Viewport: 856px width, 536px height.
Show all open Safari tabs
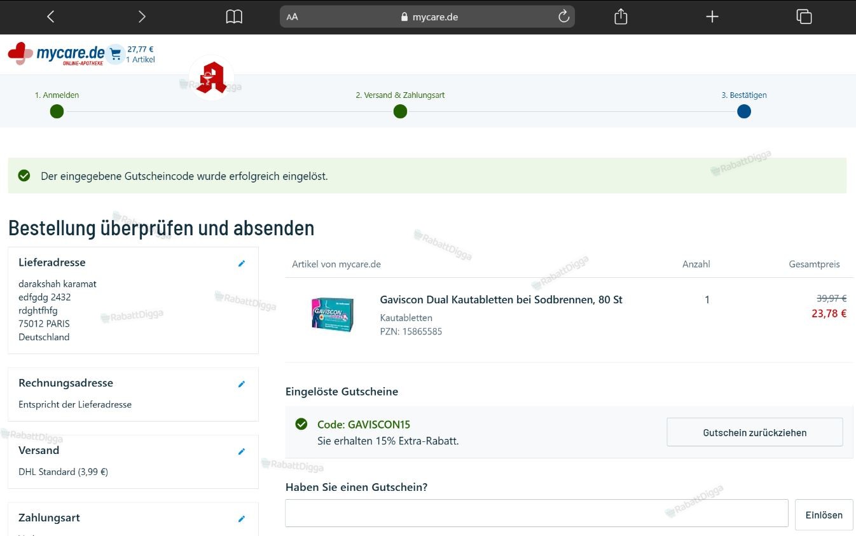(x=804, y=17)
